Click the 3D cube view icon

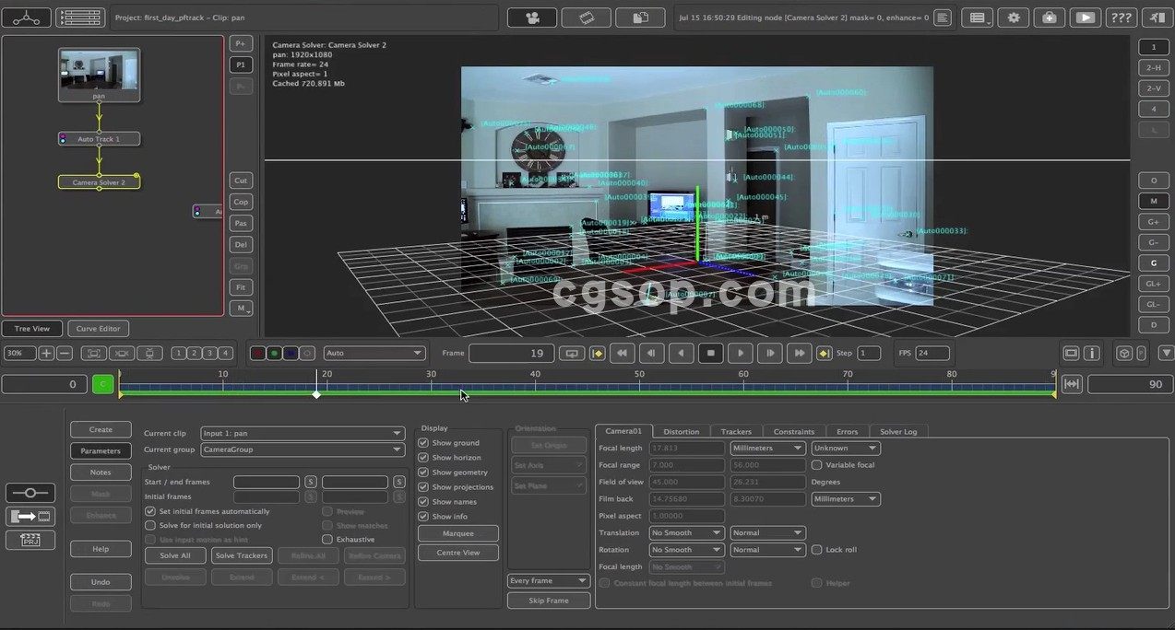point(1124,353)
